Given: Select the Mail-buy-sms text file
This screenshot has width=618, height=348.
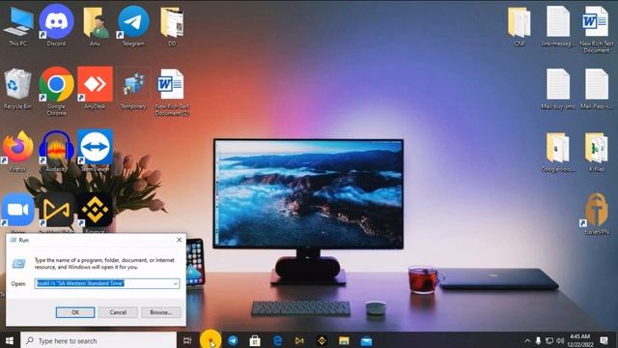Looking at the screenshot, I should [x=558, y=89].
